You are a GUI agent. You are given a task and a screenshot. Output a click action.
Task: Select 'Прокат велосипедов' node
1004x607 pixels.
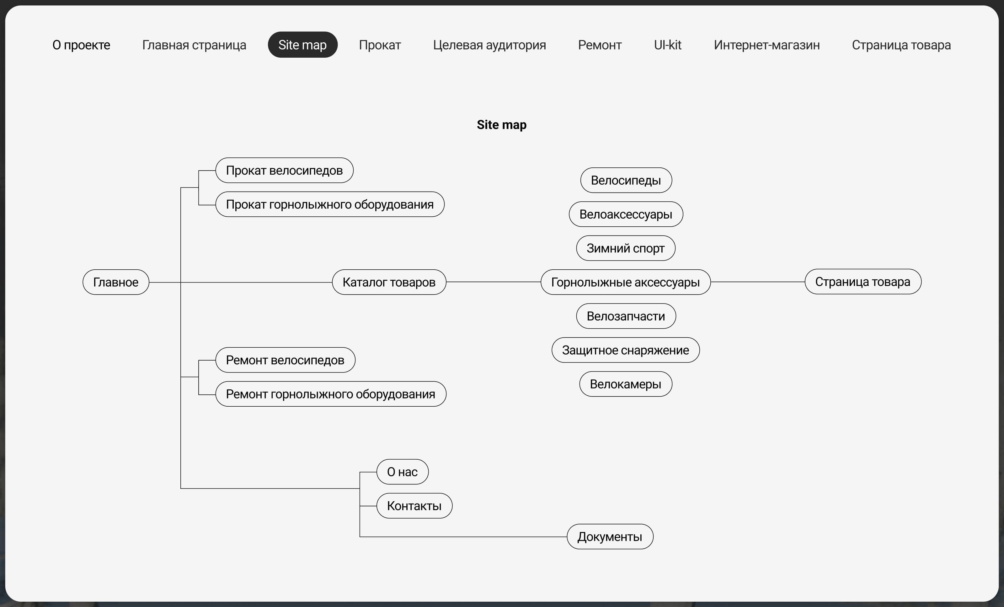click(x=284, y=170)
